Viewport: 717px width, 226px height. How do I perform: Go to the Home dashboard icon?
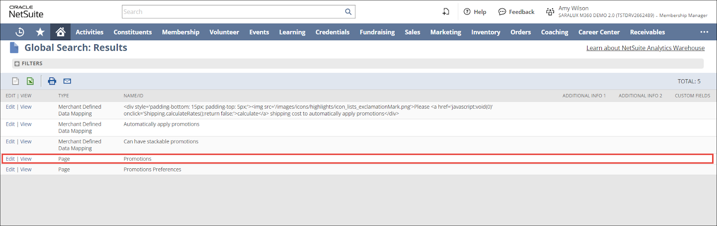[x=60, y=32]
